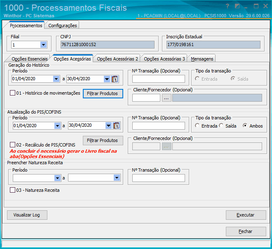Open the Cliente/Fornecedor lookup button in Geração do Histórico
The height and width of the screenshot is (249, 272).
pos(166,98)
